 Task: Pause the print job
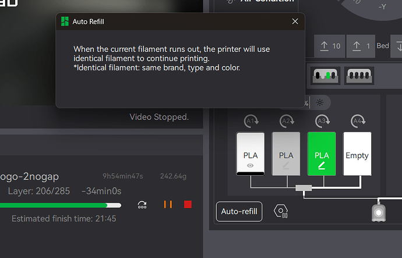coord(168,204)
